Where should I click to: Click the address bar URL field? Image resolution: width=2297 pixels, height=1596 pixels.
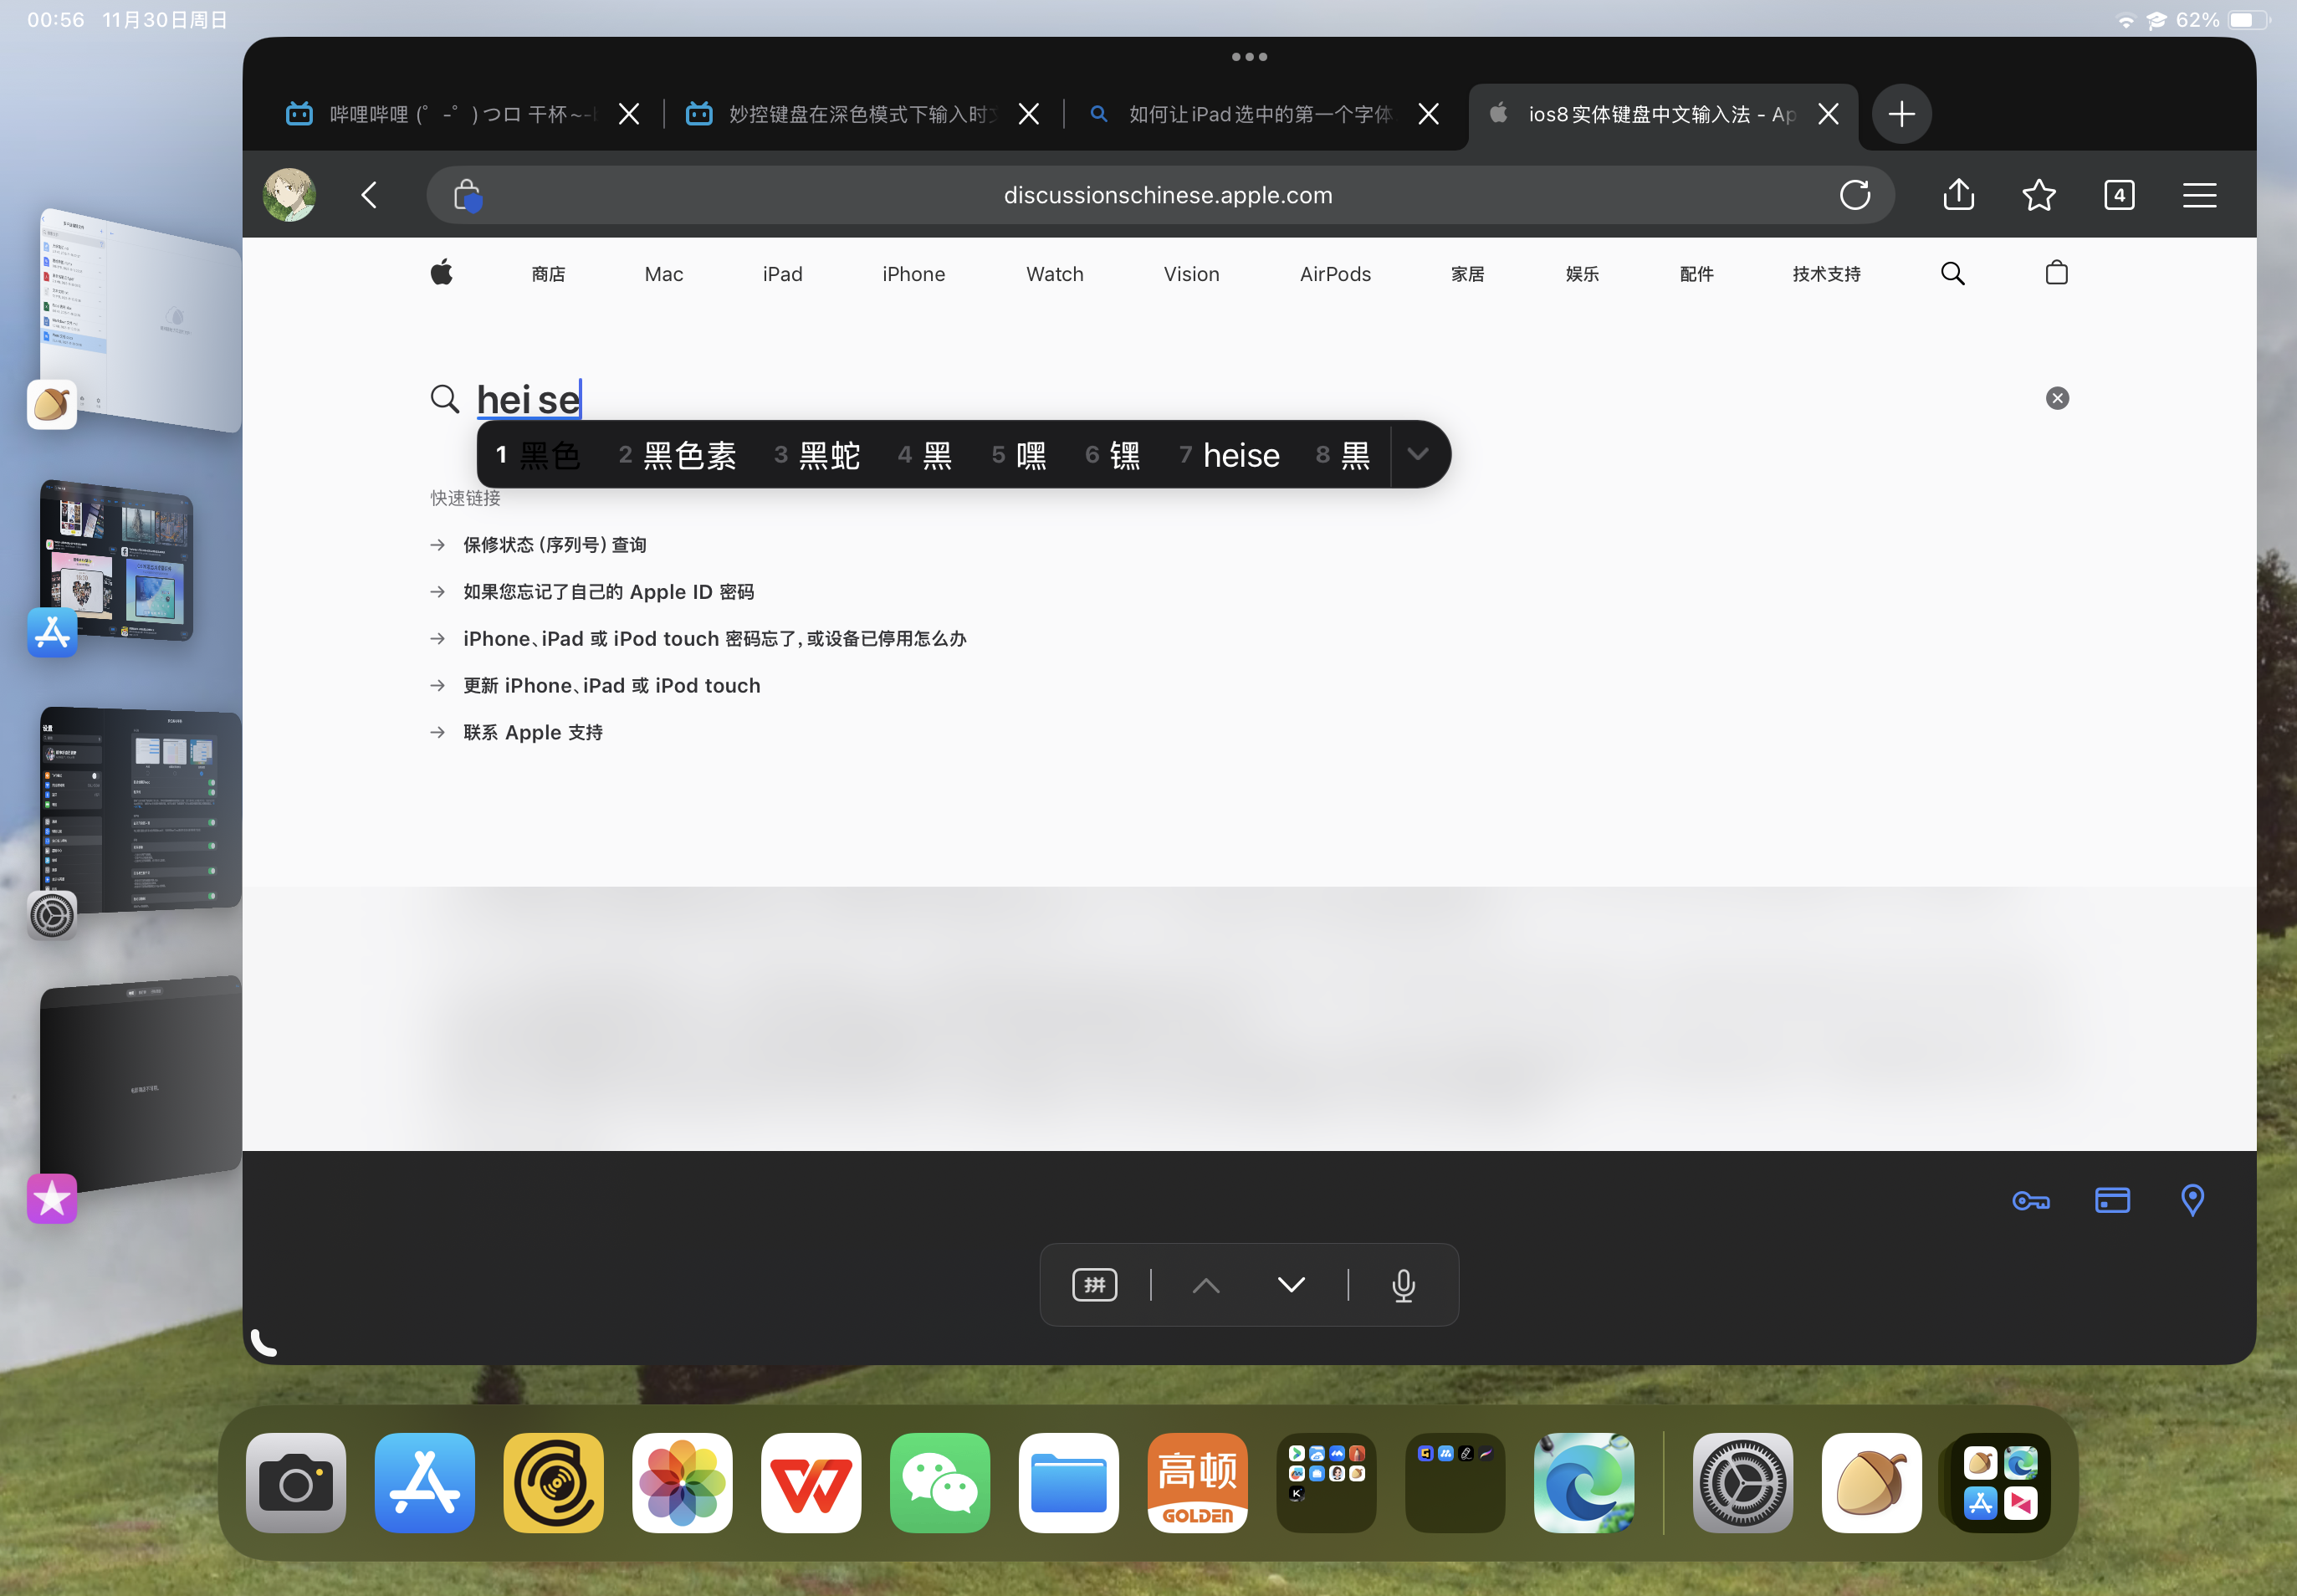point(1167,195)
